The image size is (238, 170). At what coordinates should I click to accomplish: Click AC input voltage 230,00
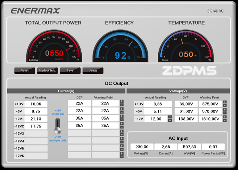click(142, 147)
